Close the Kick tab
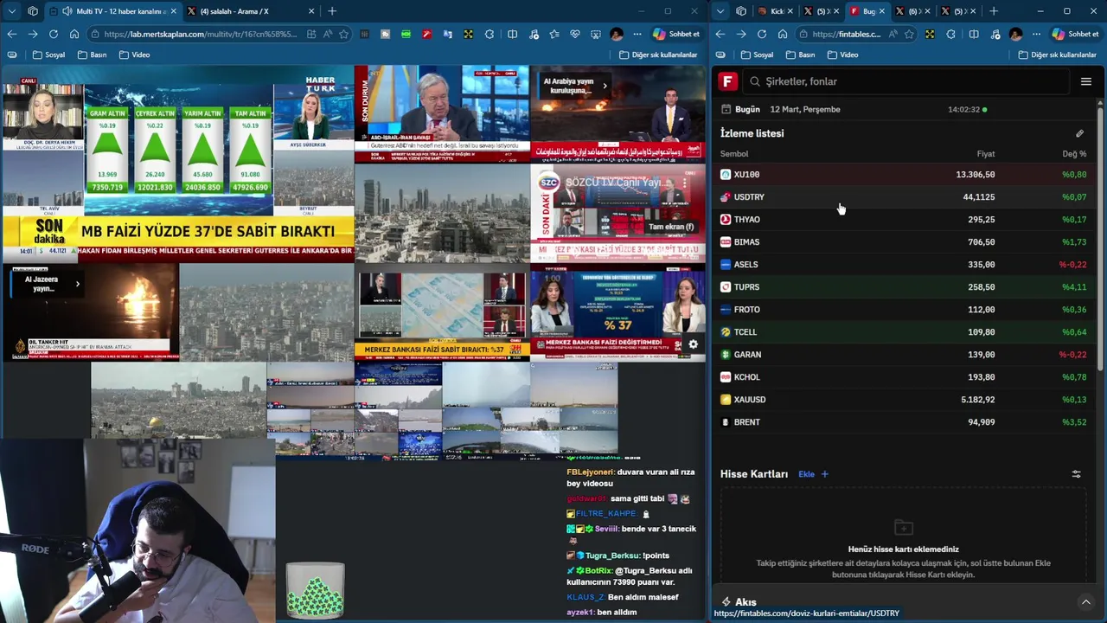 pyautogui.click(x=790, y=11)
